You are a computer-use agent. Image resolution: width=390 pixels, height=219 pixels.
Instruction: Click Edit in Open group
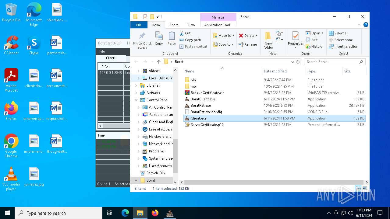tap(312, 40)
